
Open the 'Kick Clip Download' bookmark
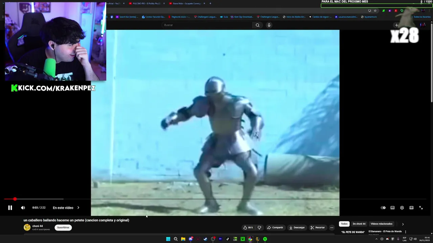pyautogui.click(x=242, y=17)
